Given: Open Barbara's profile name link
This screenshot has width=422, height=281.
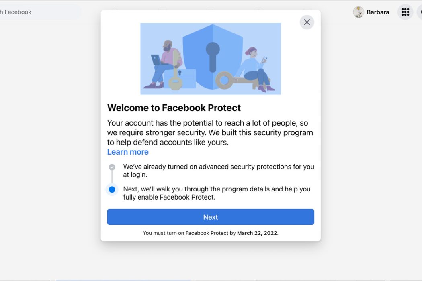Looking at the screenshot, I should point(378,12).
